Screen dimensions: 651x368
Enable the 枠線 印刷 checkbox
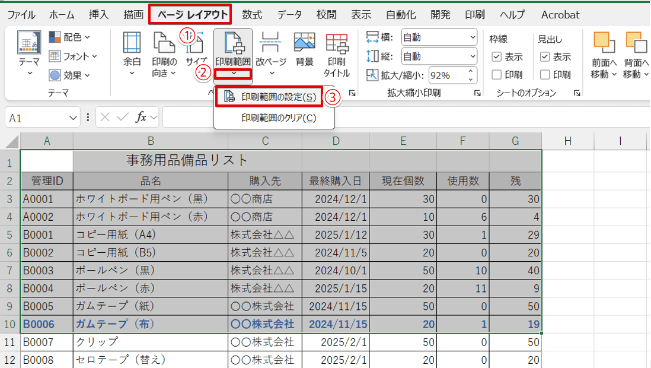coord(496,75)
